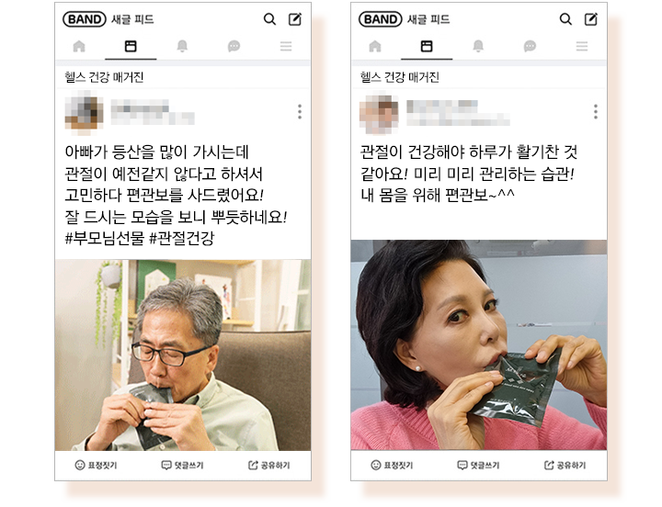Image resolution: width=662 pixels, height=507 pixels.
Task: Click 헬스 건강 매거진 band name on right phone
Action: click(399, 77)
